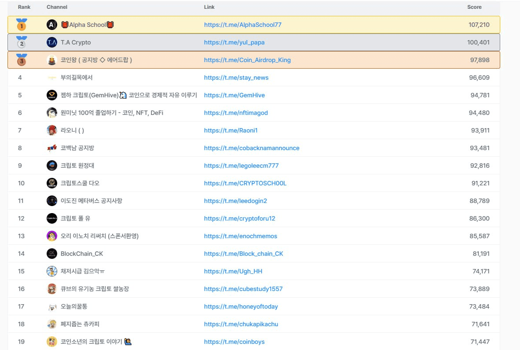This screenshot has height=350, width=520.
Task: Open the t.me/yul_papa link
Action: (234, 42)
